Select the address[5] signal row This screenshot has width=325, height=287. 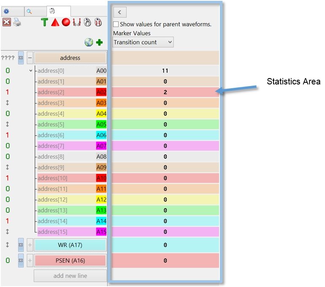66,125
